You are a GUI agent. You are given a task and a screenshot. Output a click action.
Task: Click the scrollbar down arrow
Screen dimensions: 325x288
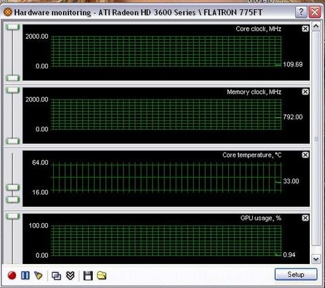click(x=316, y=259)
